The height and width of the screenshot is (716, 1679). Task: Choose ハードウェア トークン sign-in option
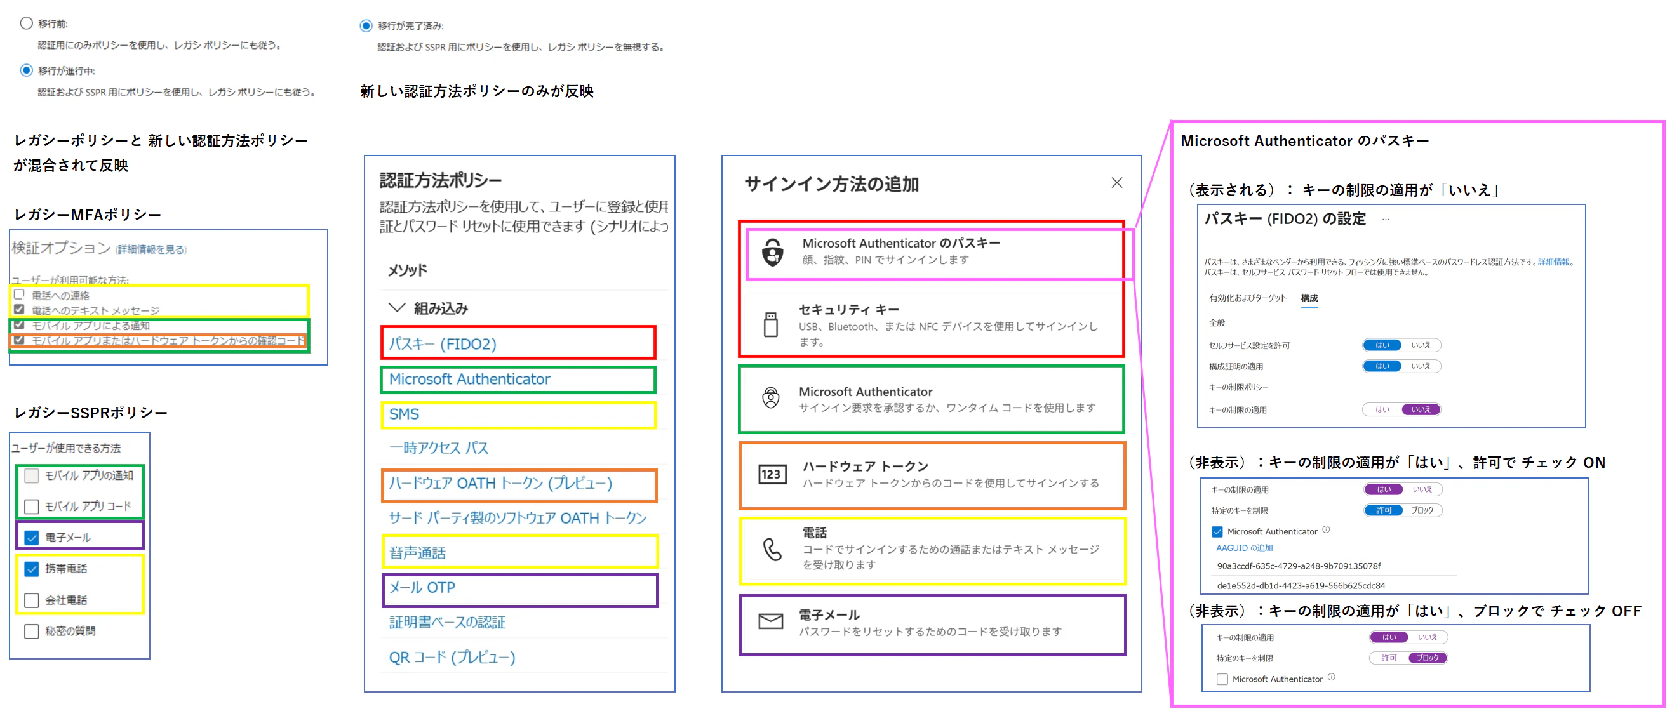pyautogui.click(x=932, y=475)
